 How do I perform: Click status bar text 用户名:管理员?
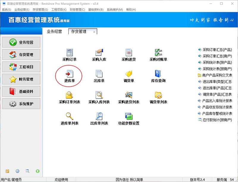tap(11, 180)
